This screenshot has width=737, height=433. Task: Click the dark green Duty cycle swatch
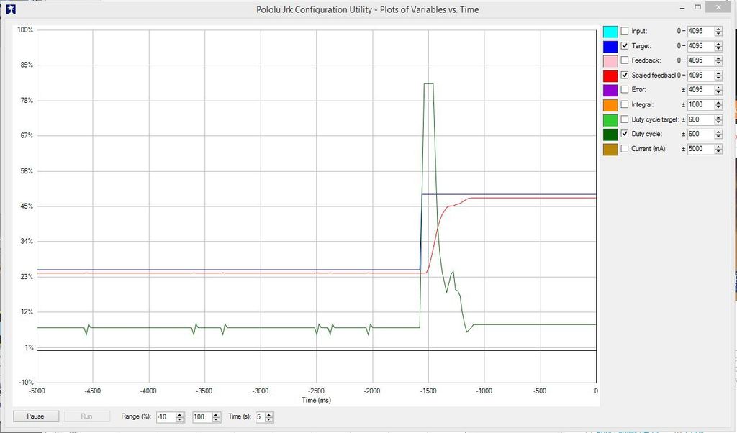[x=610, y=135]
